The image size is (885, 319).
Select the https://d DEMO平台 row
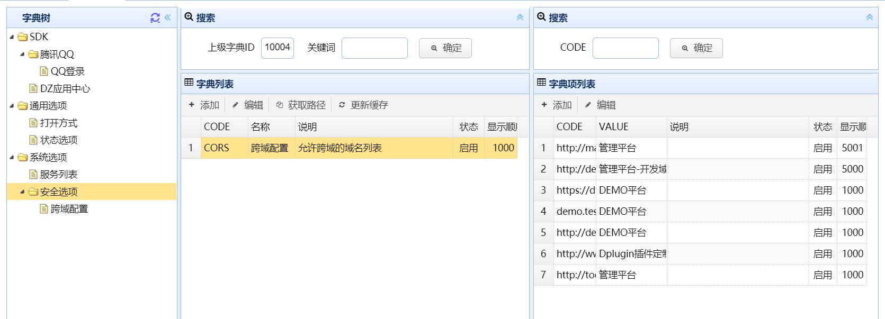coord(700,190)
